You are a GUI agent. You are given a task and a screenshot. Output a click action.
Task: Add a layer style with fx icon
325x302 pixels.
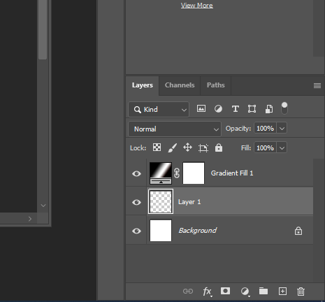208,292
